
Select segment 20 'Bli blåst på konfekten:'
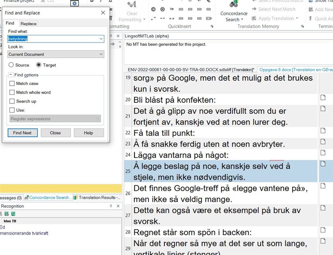click(225, 100)
